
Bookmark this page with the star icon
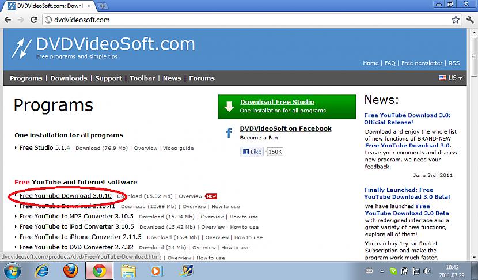[x=456, y=20]
